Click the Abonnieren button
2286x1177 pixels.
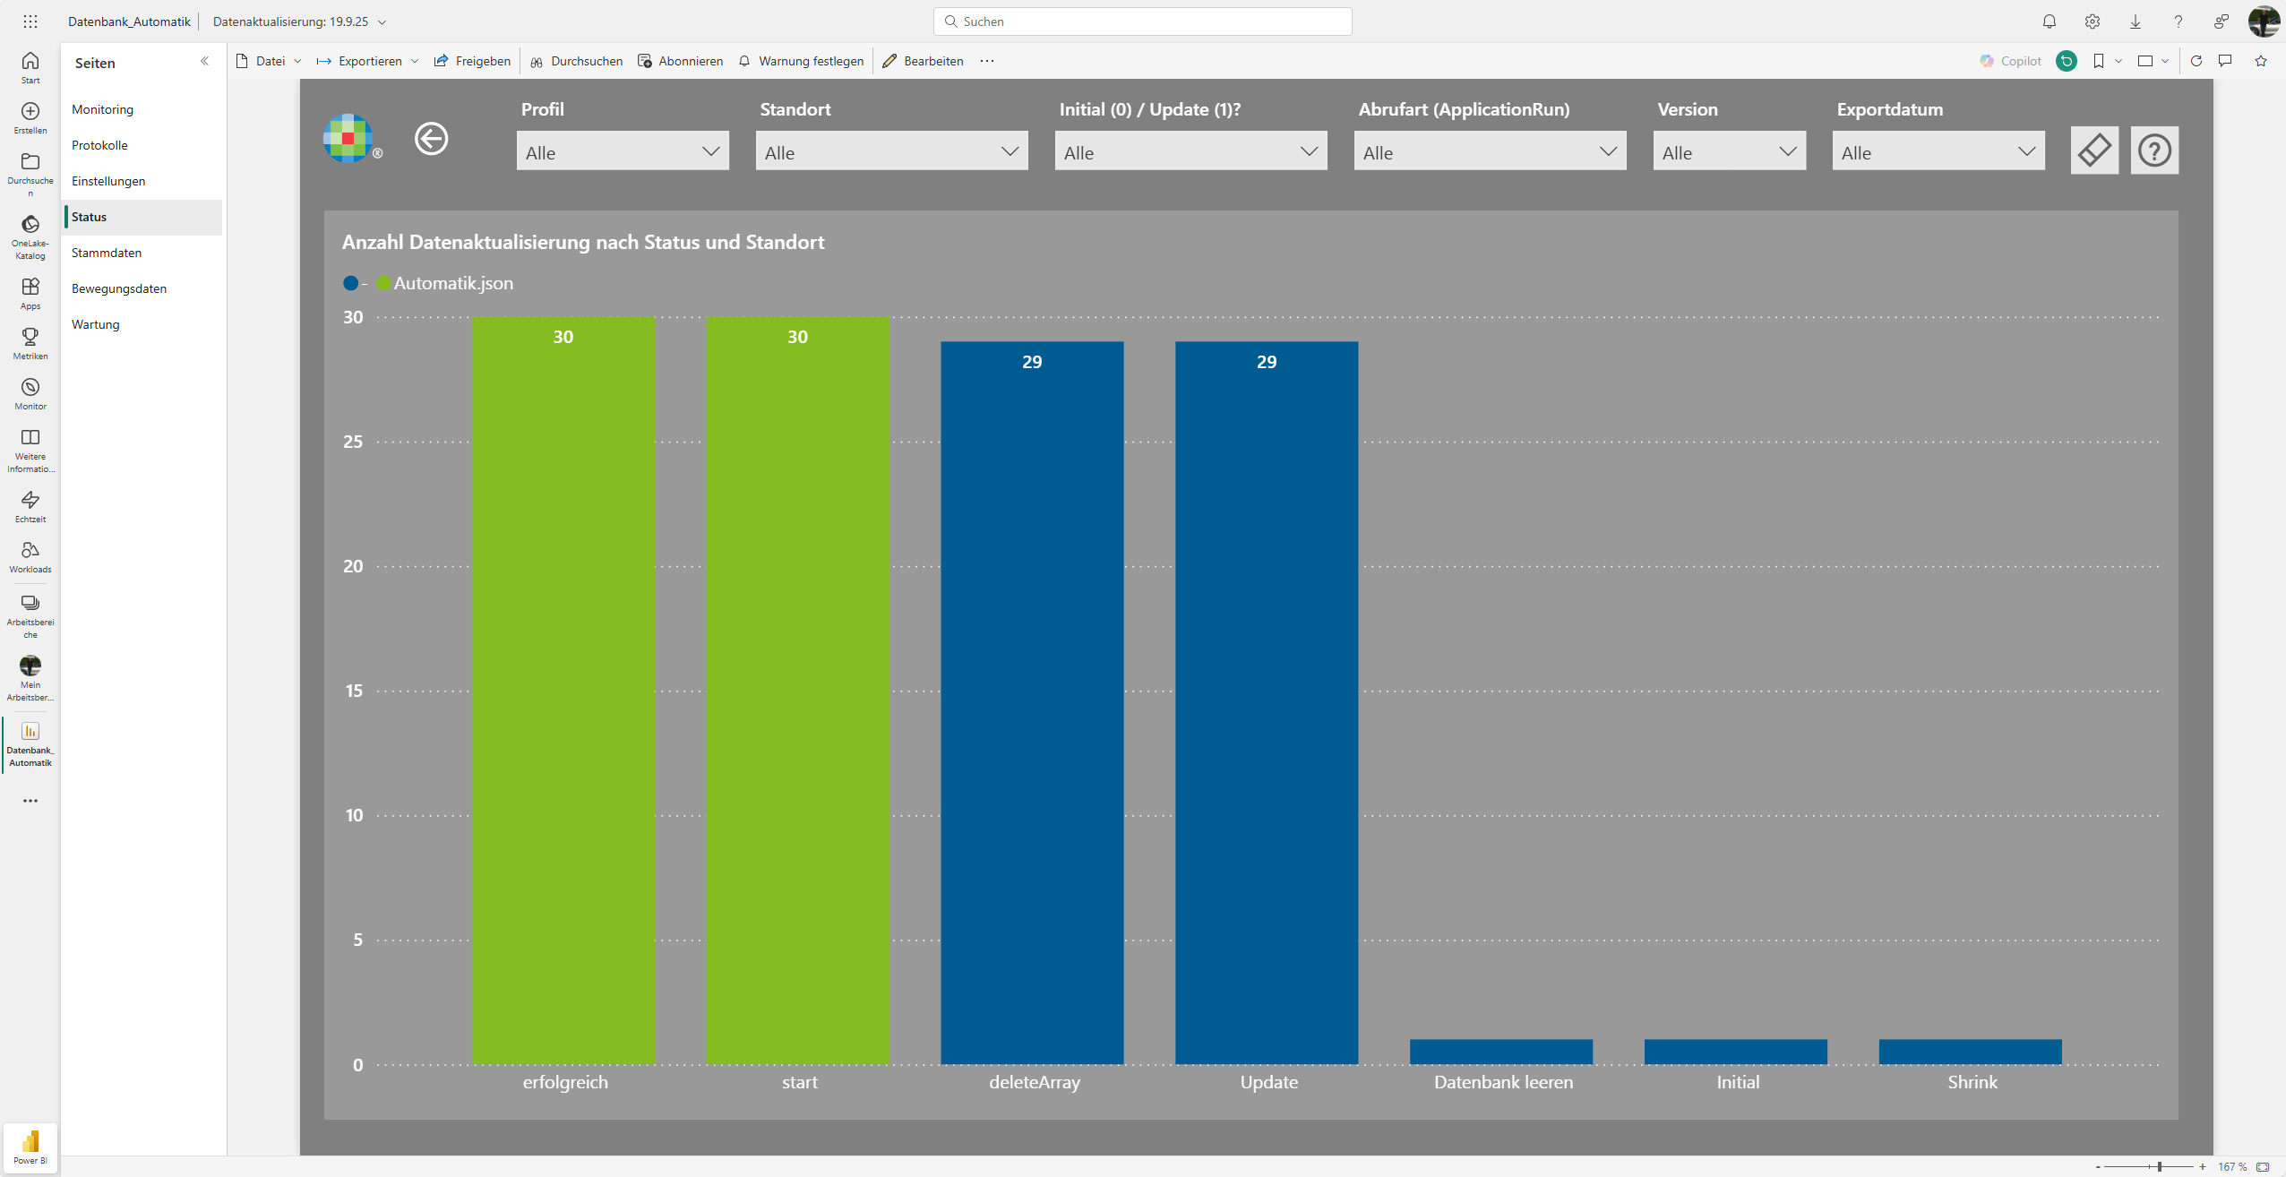click(680, 61)
